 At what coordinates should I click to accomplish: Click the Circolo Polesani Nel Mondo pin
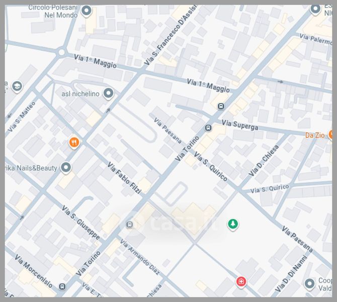click(x=87, y=11)
